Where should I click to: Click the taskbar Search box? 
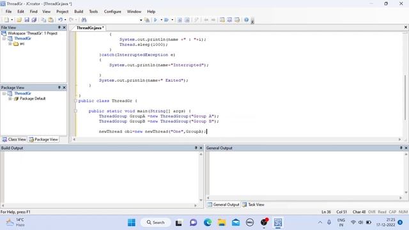click(x=156, y=222)
